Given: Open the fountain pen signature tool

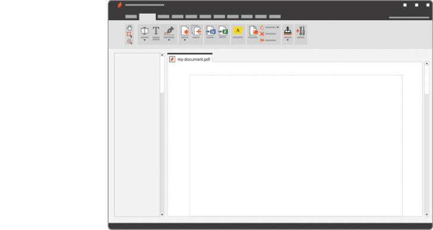Looking at the screenshot, I should tap(169, 31).
